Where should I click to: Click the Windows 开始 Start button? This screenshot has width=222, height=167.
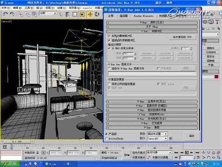(10, 164)
